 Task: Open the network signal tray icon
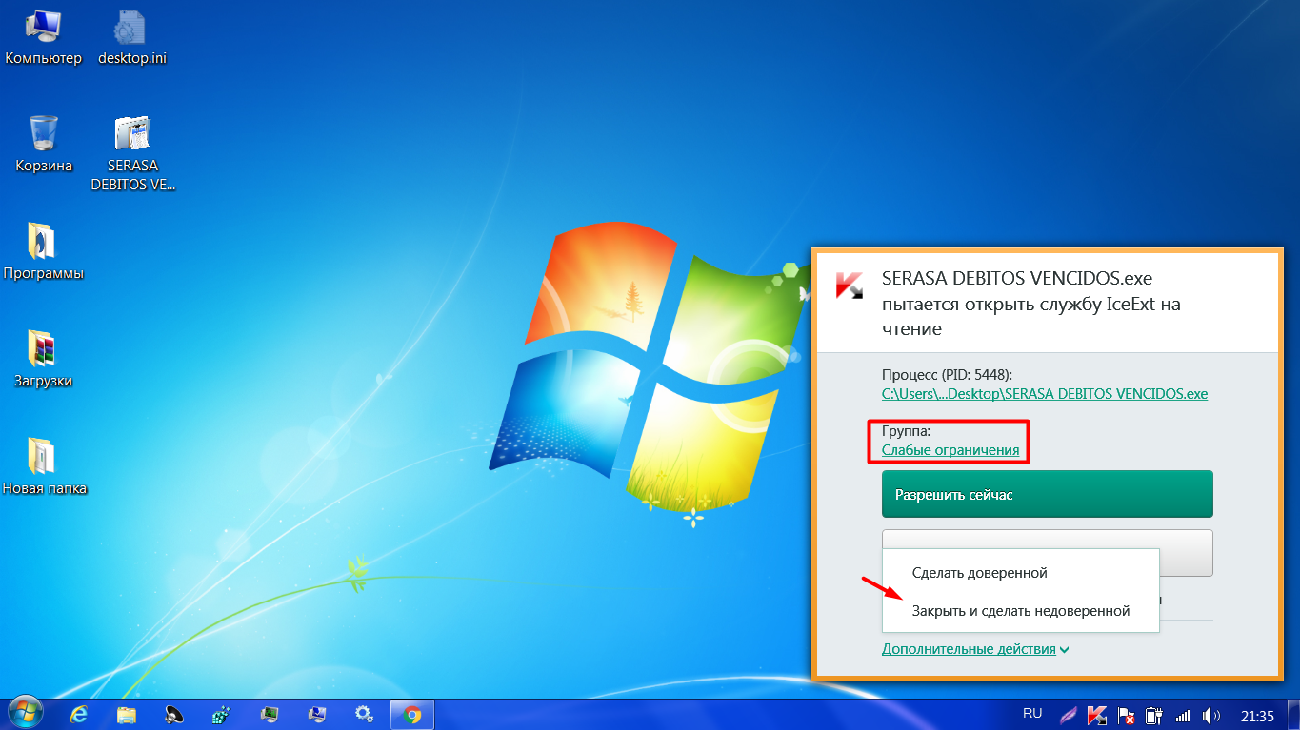(1183, 715)
